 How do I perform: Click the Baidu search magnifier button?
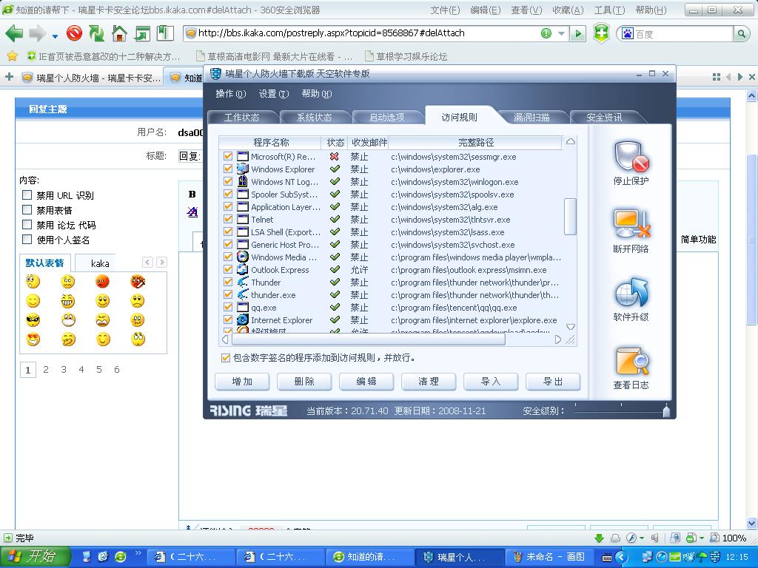point(741,33)
